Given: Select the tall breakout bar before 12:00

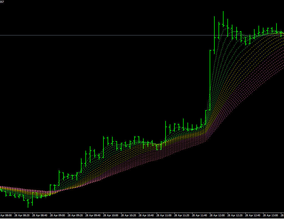Looking at the screenshot, I should coord(210,80).
